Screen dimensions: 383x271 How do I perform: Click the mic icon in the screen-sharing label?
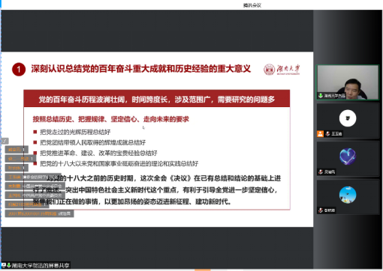click(x=9, y=265)
